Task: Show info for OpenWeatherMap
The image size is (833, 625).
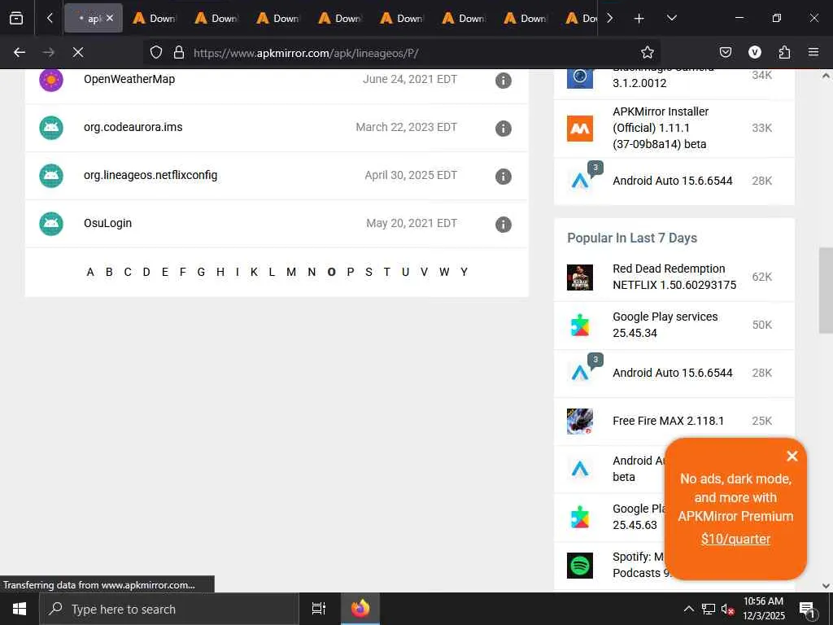Action: (503, 81)
